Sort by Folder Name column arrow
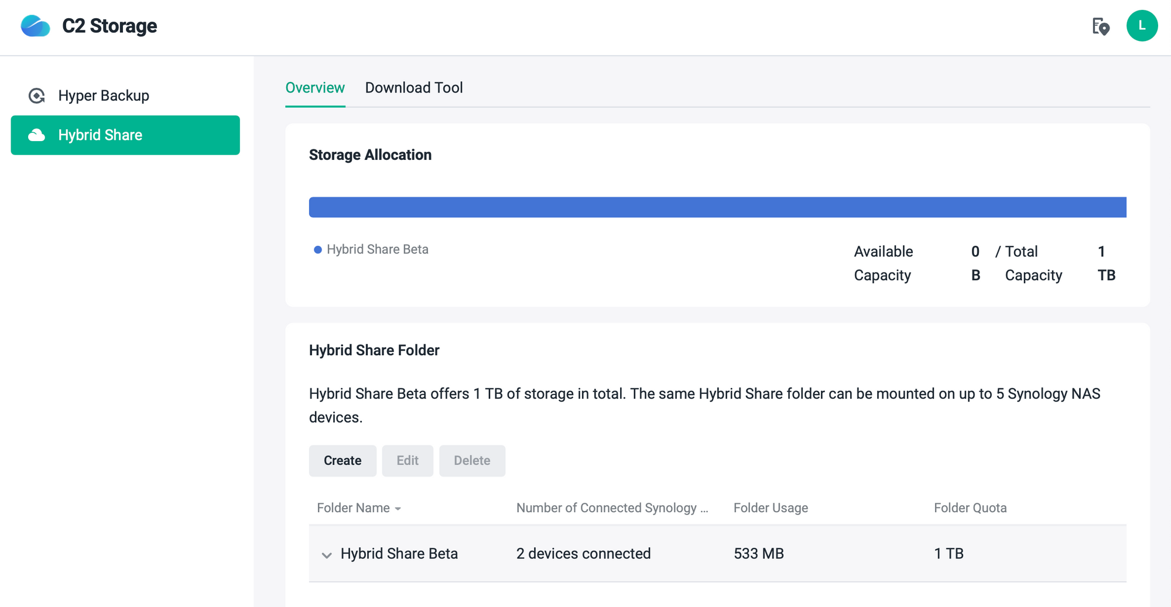1171x607 pixels. (x=398, y=509)
